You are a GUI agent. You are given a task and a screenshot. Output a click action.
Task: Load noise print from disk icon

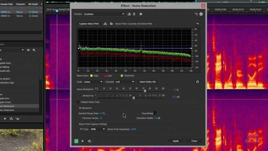pos(111,23)
